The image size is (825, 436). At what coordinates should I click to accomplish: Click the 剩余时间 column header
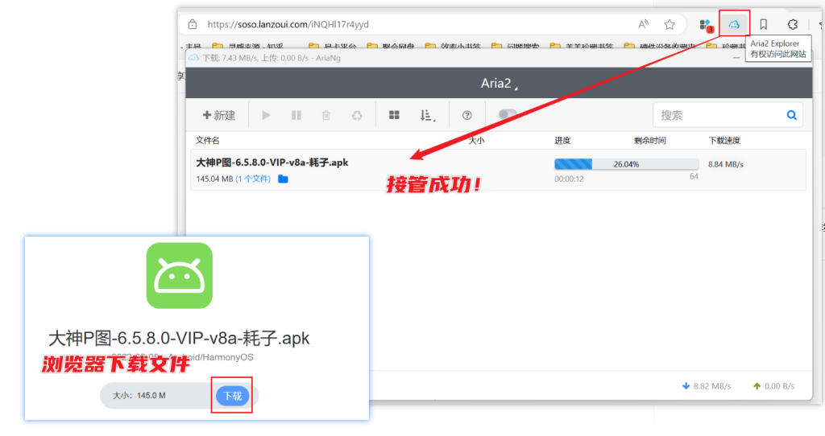pos(650,140)
